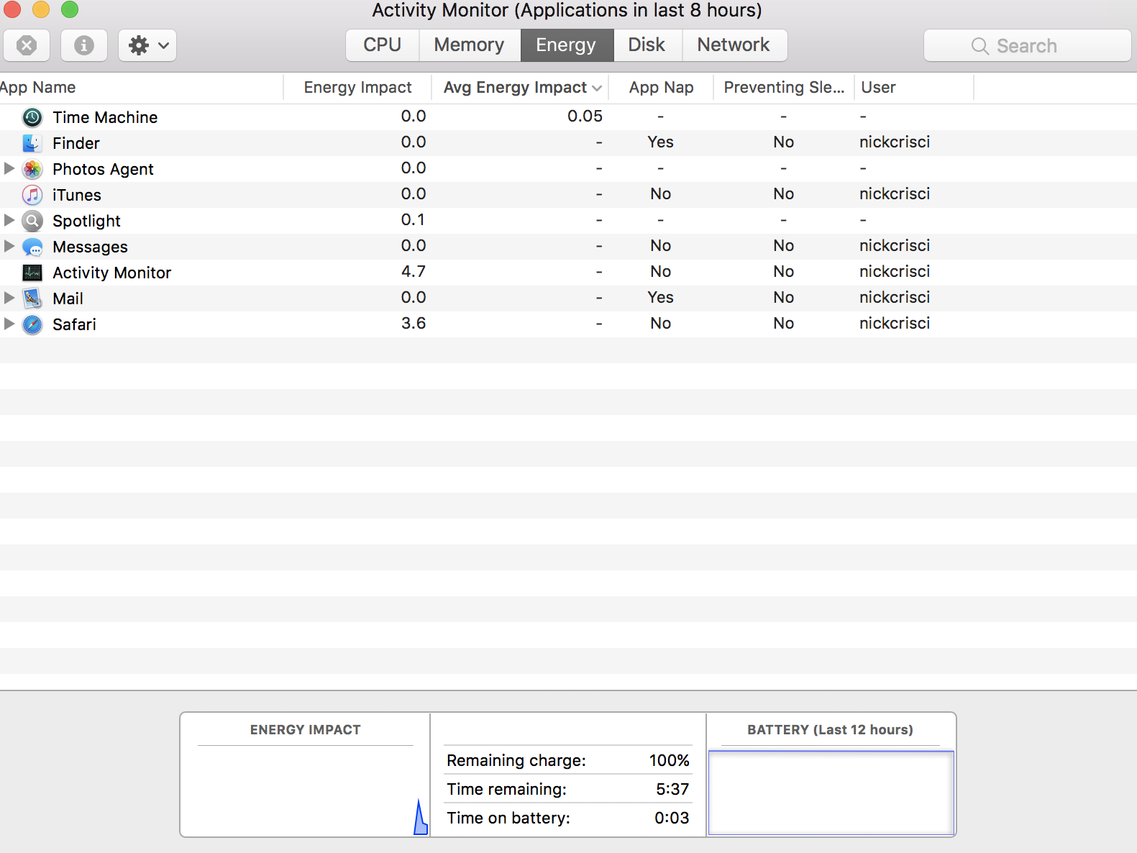Expand the Photos Agent row
Viewport: 1137px width, 853px height.
pyautogui.click(x=9, y=168)
